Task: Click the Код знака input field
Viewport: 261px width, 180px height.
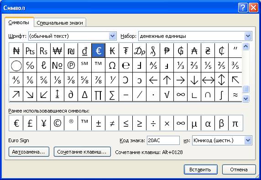Action: (x=163, y=140)
